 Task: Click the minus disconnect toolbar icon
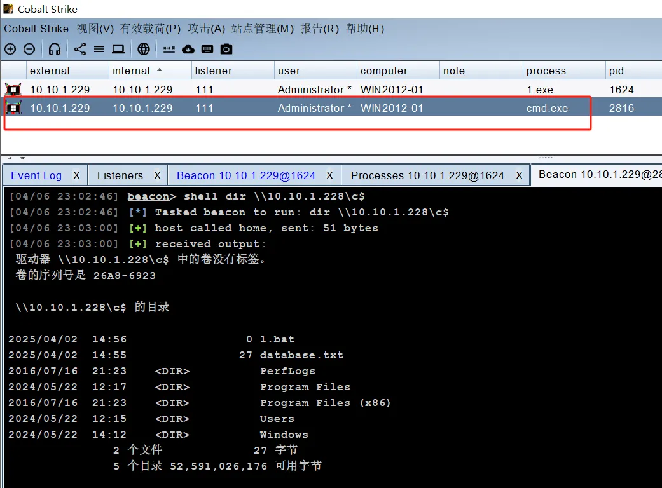point(29,50)
